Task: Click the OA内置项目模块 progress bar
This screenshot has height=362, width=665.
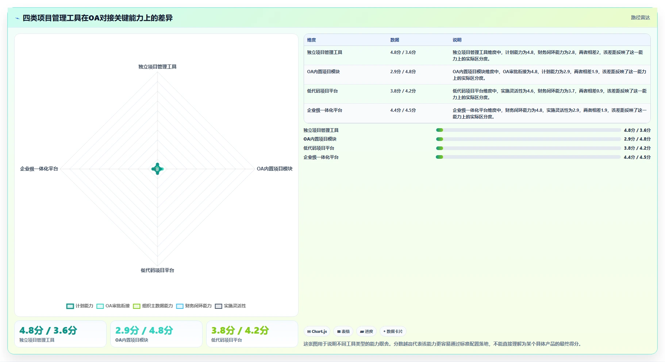Action: pyautogui.click(x=528, y=139)
